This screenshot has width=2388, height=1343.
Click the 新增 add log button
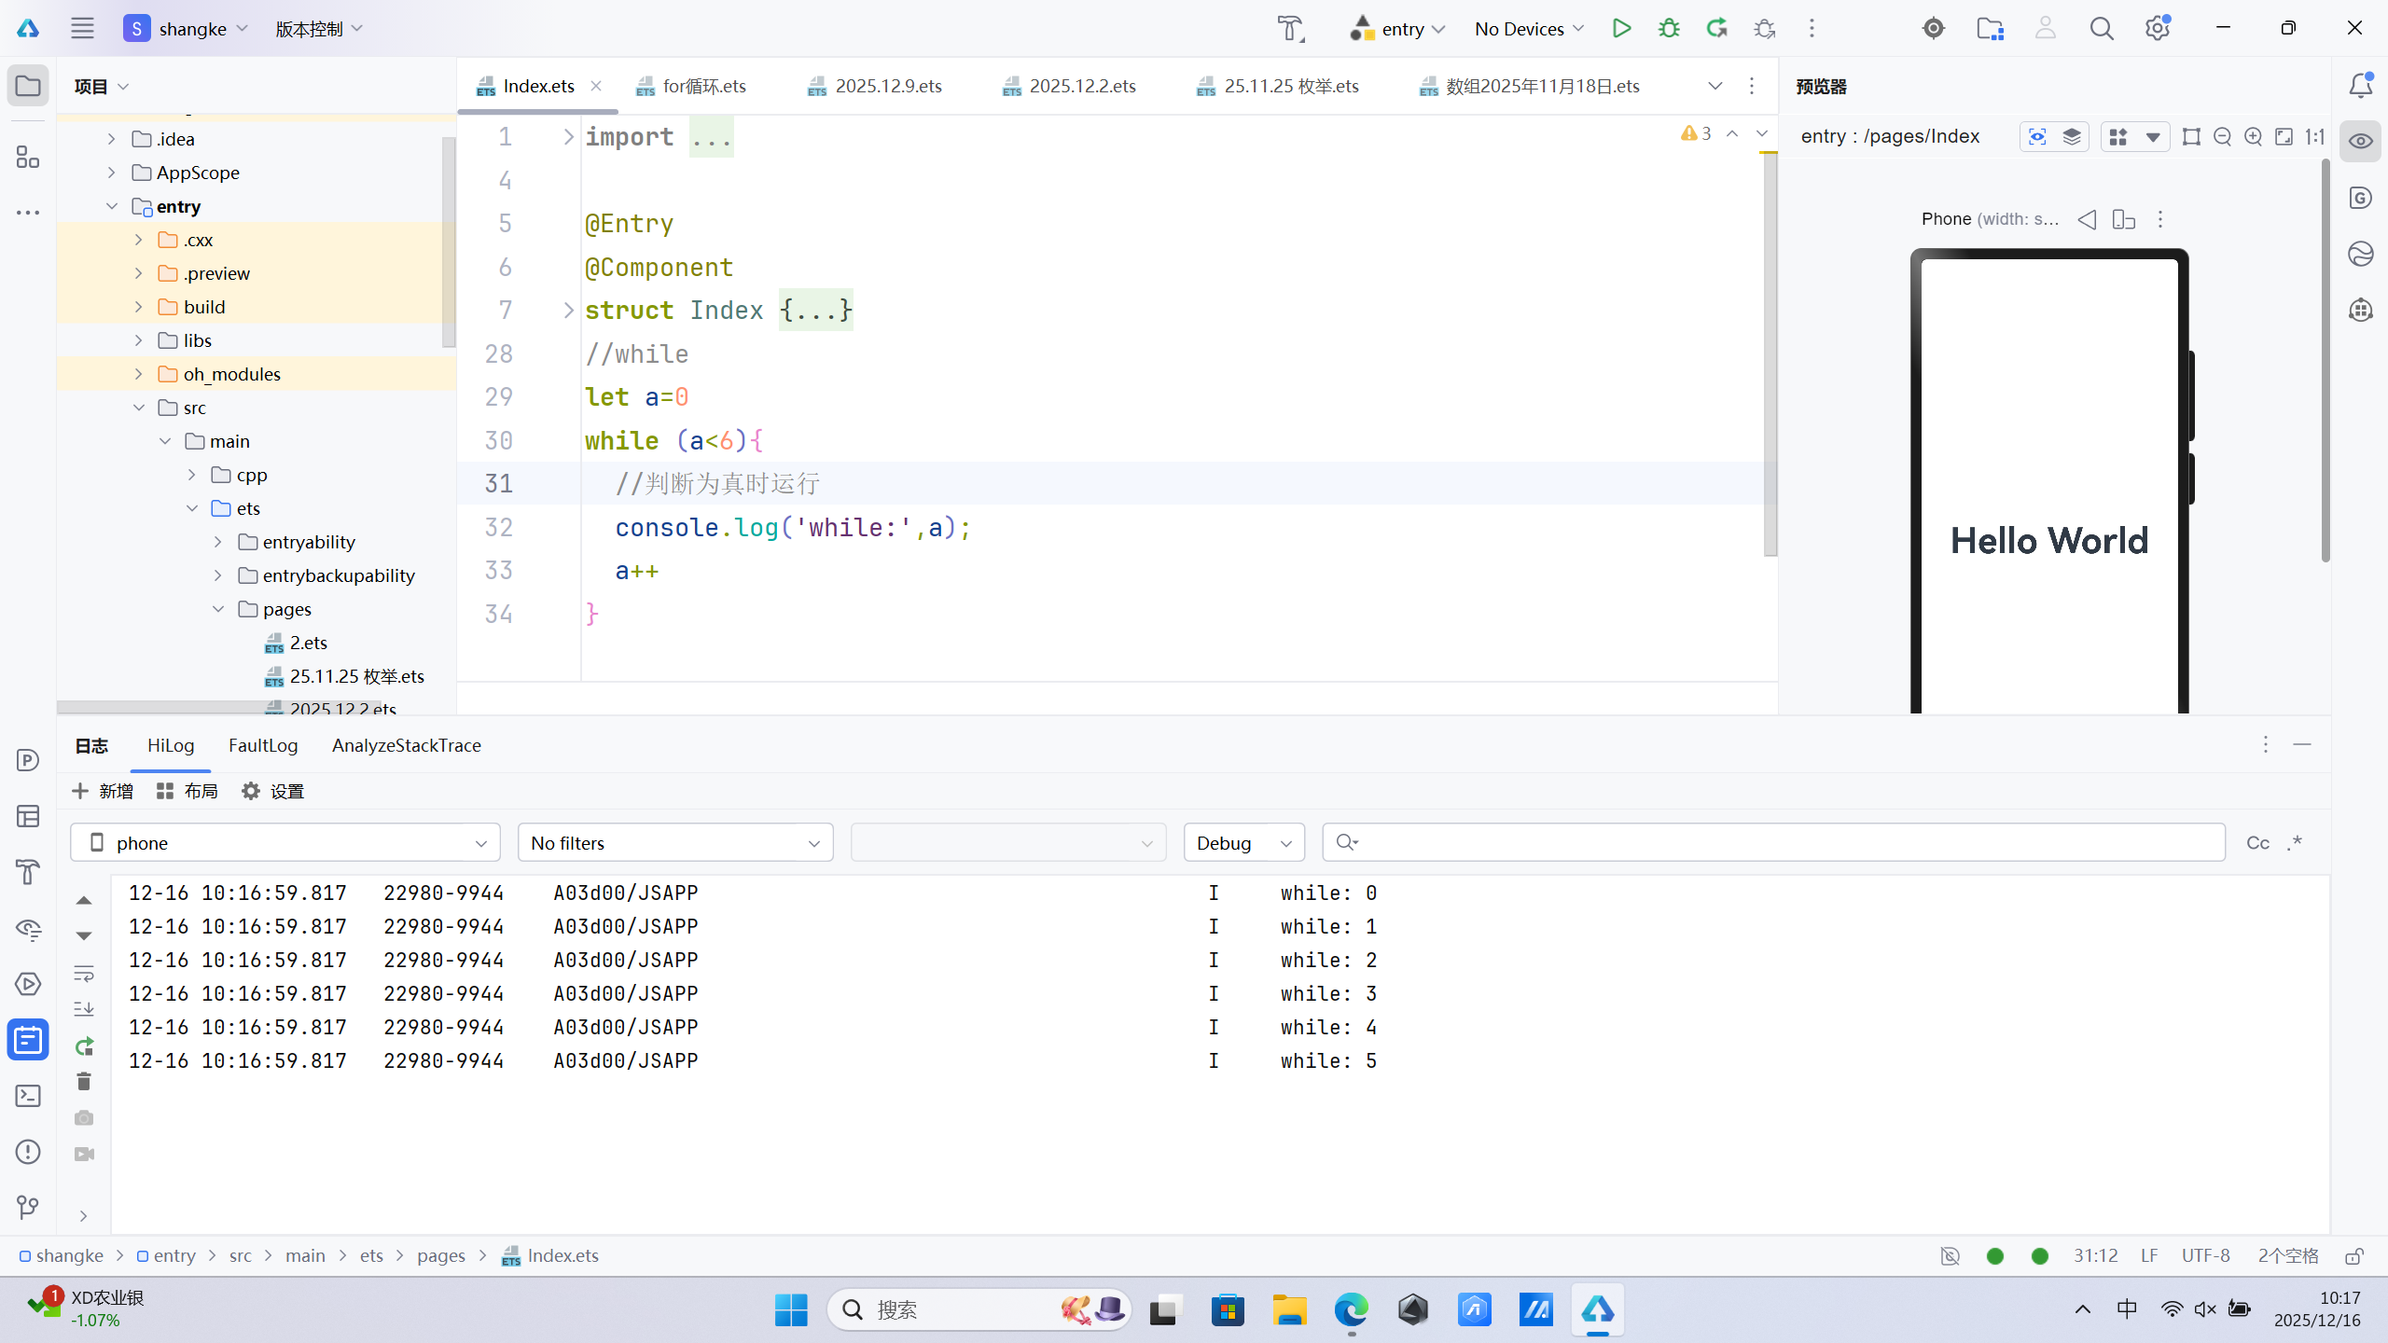tap(103, 791)
